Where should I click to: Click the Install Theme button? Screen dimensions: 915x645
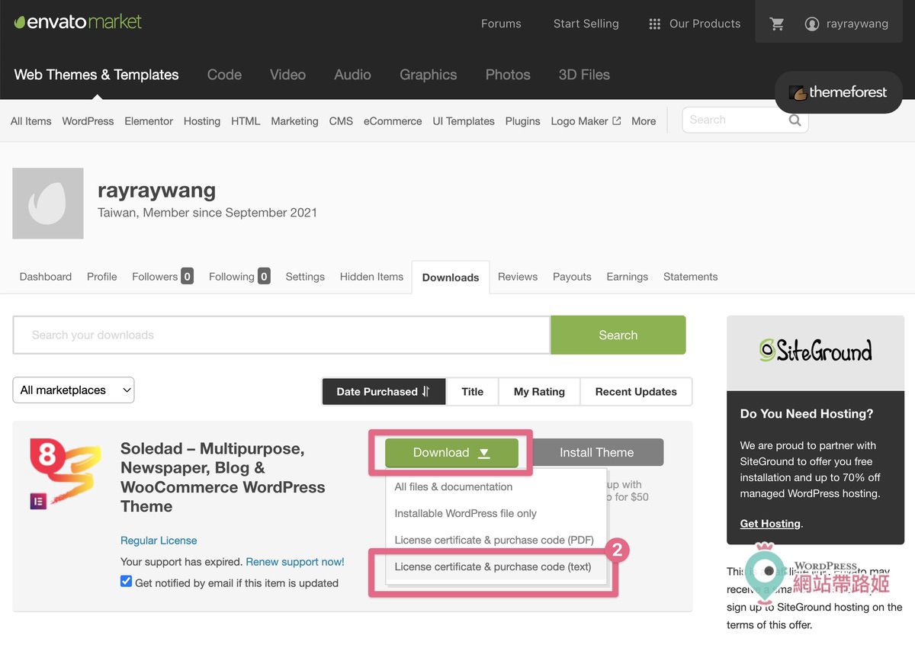(x=597, y=453)
